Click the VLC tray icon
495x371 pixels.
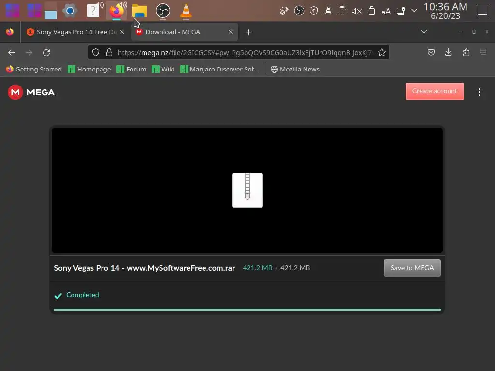click(328, 11)
